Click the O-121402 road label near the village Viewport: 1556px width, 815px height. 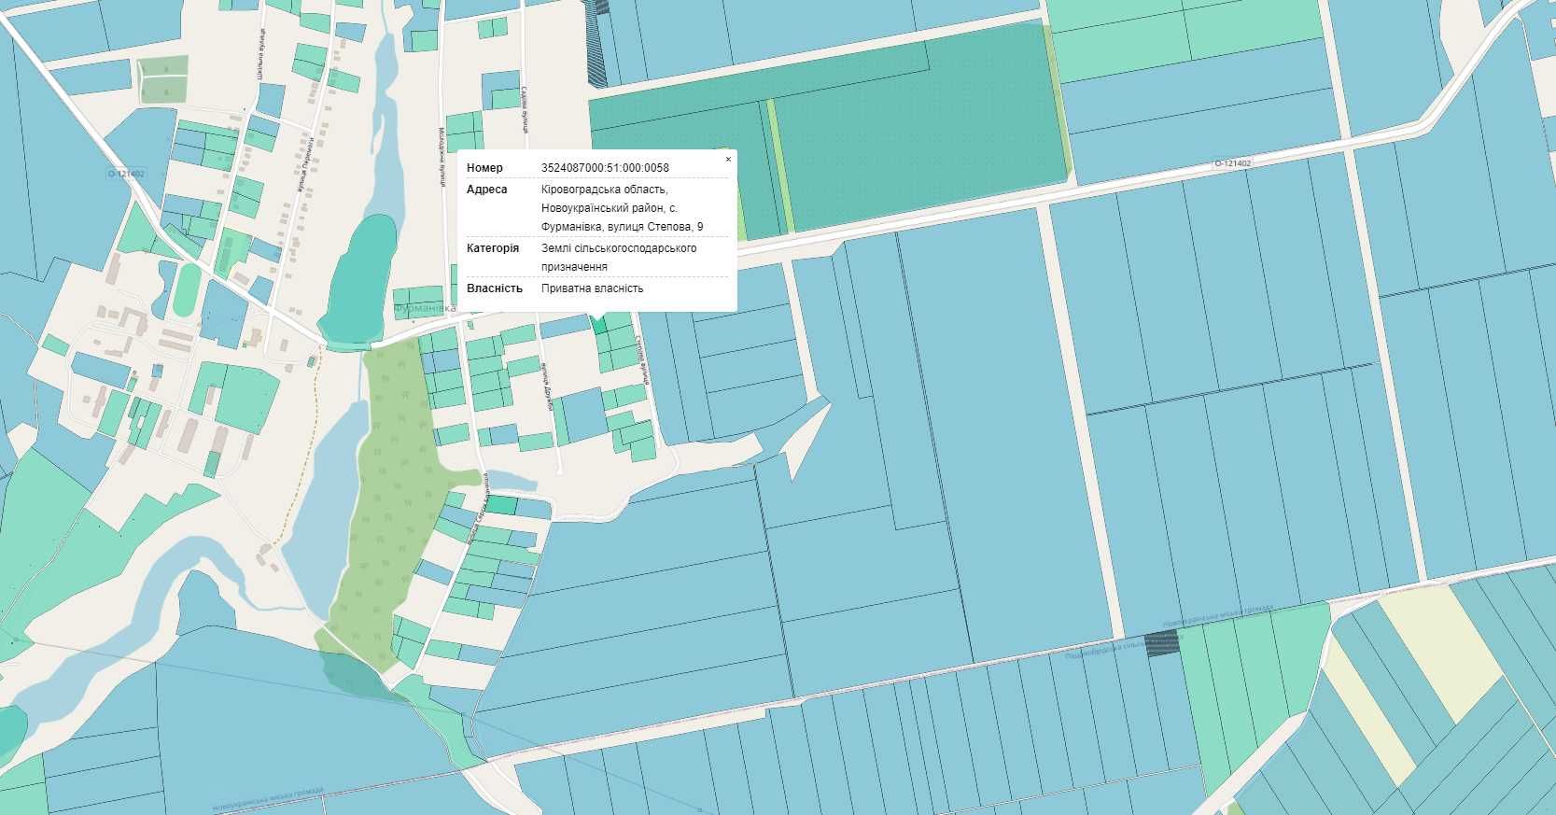point(126,174)
